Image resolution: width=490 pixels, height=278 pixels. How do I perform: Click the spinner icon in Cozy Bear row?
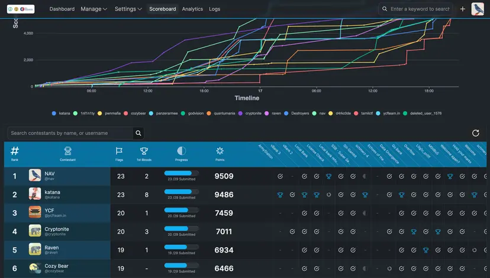[x=389, y=269]
